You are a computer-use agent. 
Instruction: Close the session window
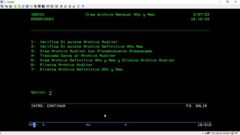(235, 2)
